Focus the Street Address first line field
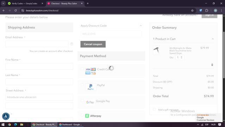Screen dimensions: 225x127 tap(39, 97)
